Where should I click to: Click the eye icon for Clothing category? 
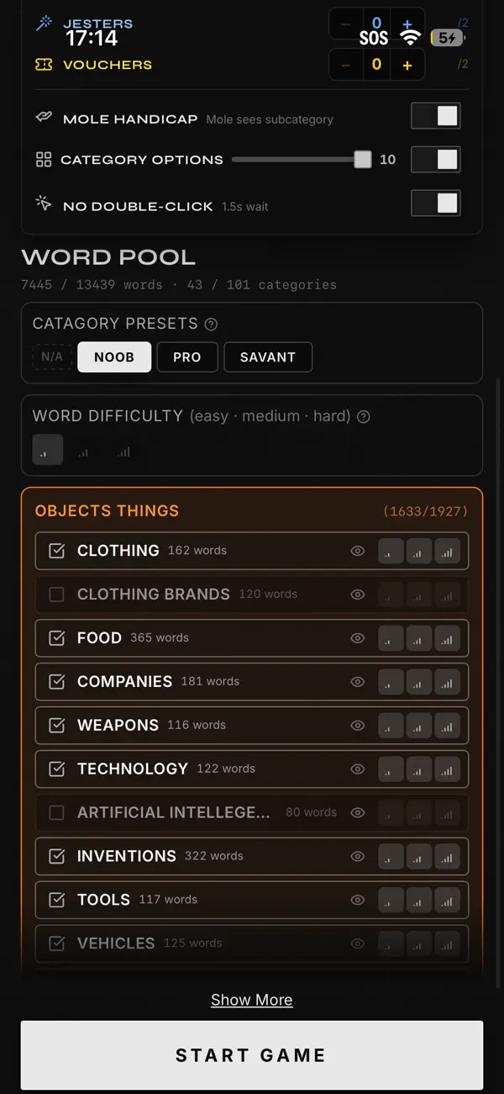(x=358, y=551)
